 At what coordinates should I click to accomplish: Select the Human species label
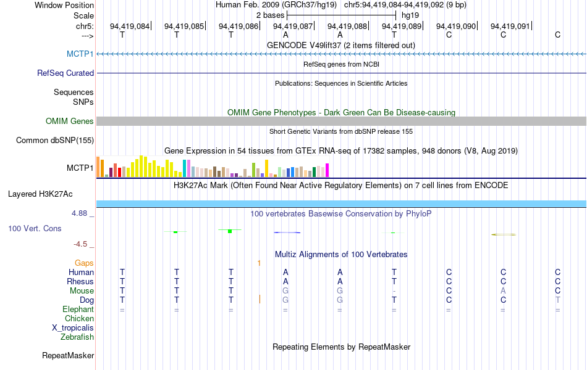(x=81, y=272)
